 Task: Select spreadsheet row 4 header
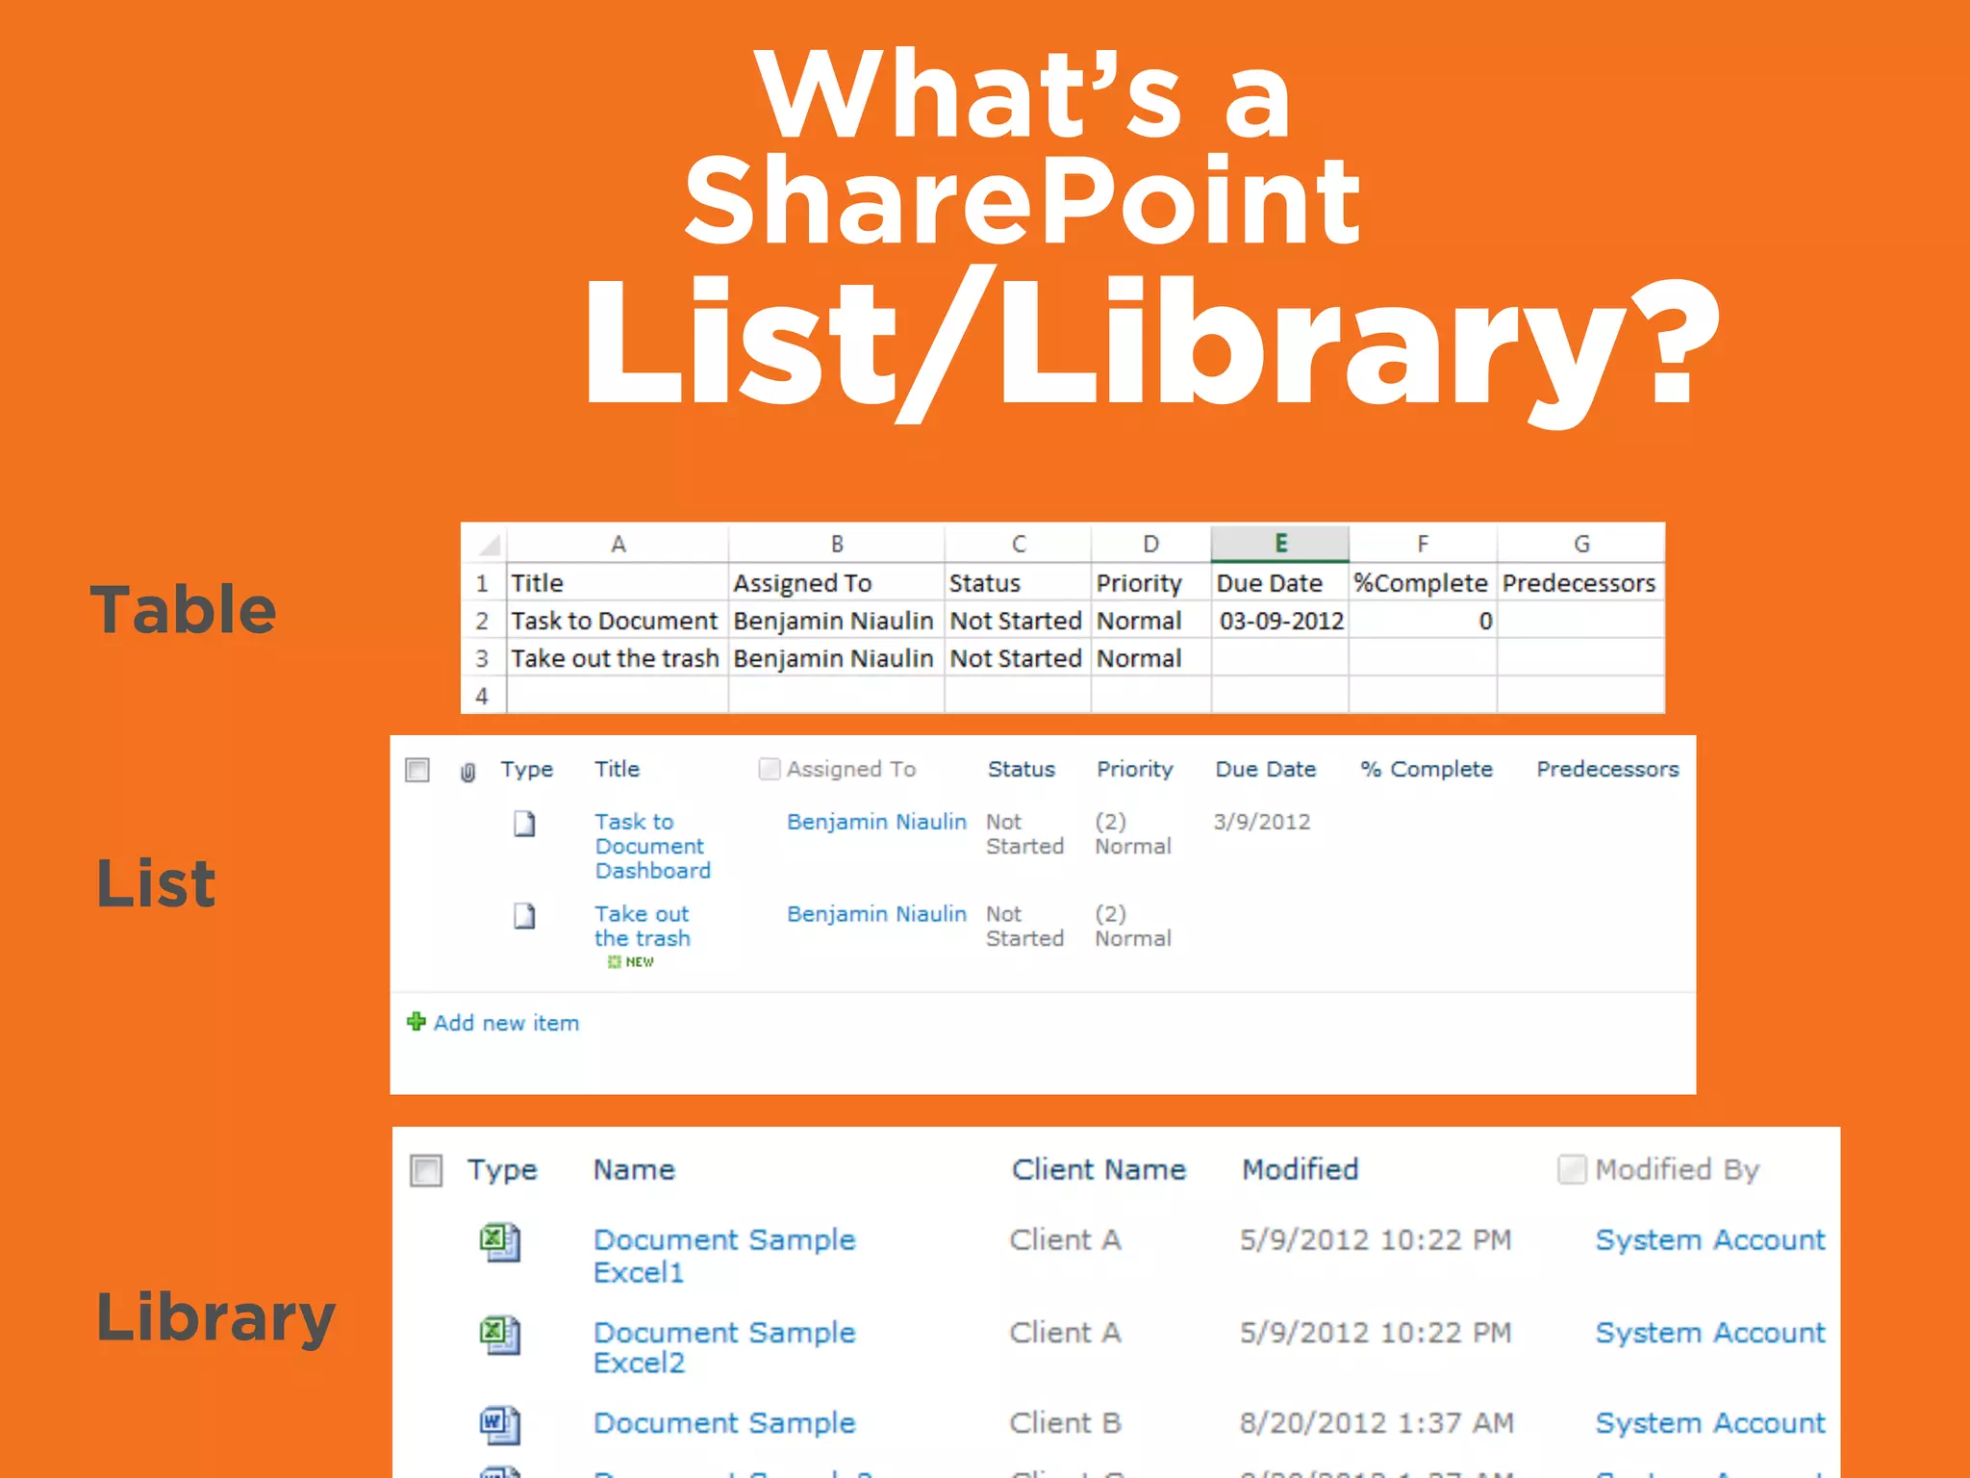point(484,696)
